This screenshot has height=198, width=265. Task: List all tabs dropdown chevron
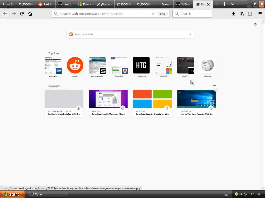coord(233,4)
